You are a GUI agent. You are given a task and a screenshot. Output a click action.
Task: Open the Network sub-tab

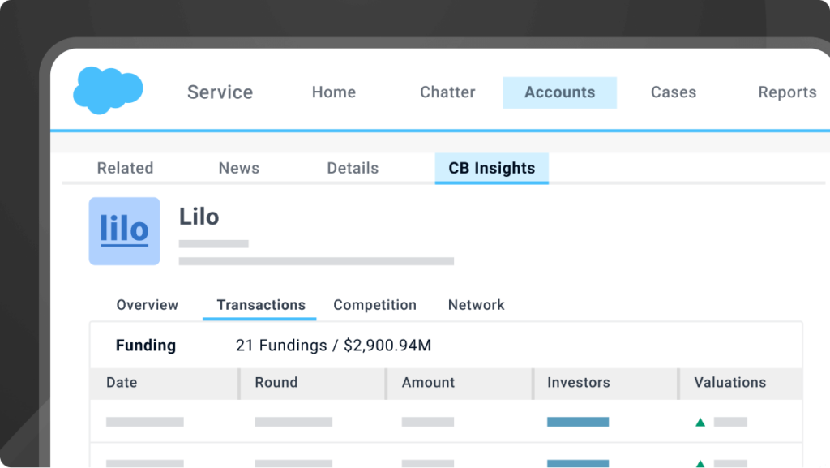point(476,305)
